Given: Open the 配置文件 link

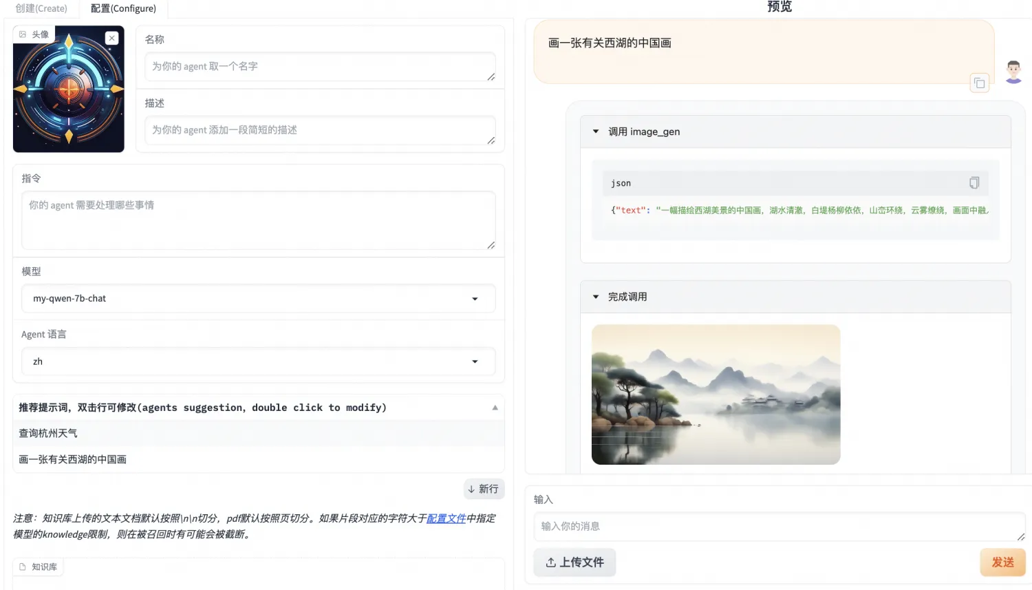Looking at the screenshot, I should [x=445, y=518].
